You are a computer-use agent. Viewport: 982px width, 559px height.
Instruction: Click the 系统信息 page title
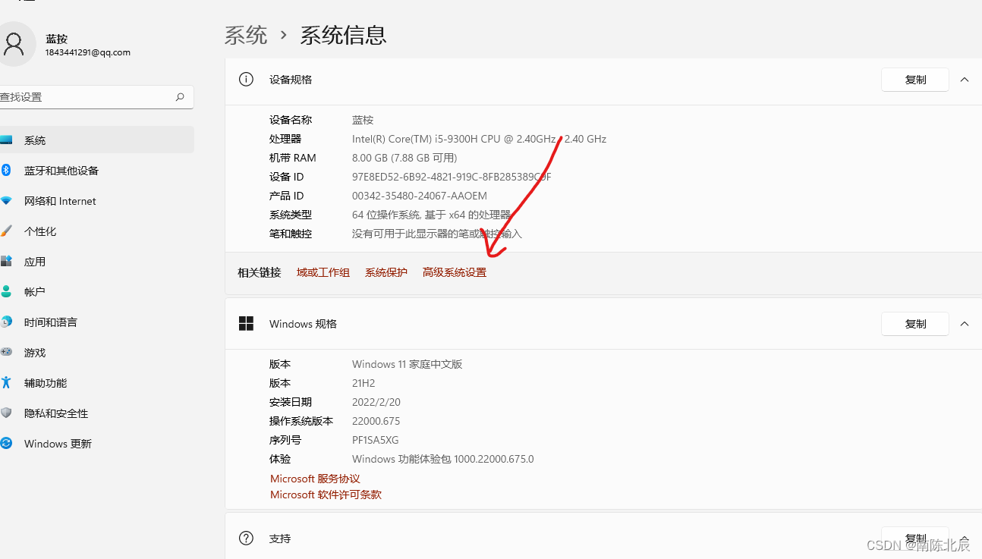pyautogui.click(x=343, y=35)
